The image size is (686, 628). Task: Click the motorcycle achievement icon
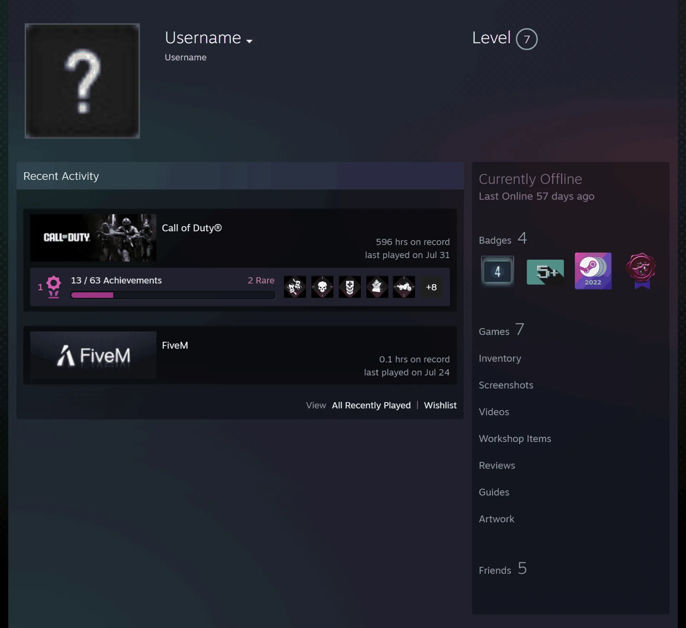pos(404,287)
